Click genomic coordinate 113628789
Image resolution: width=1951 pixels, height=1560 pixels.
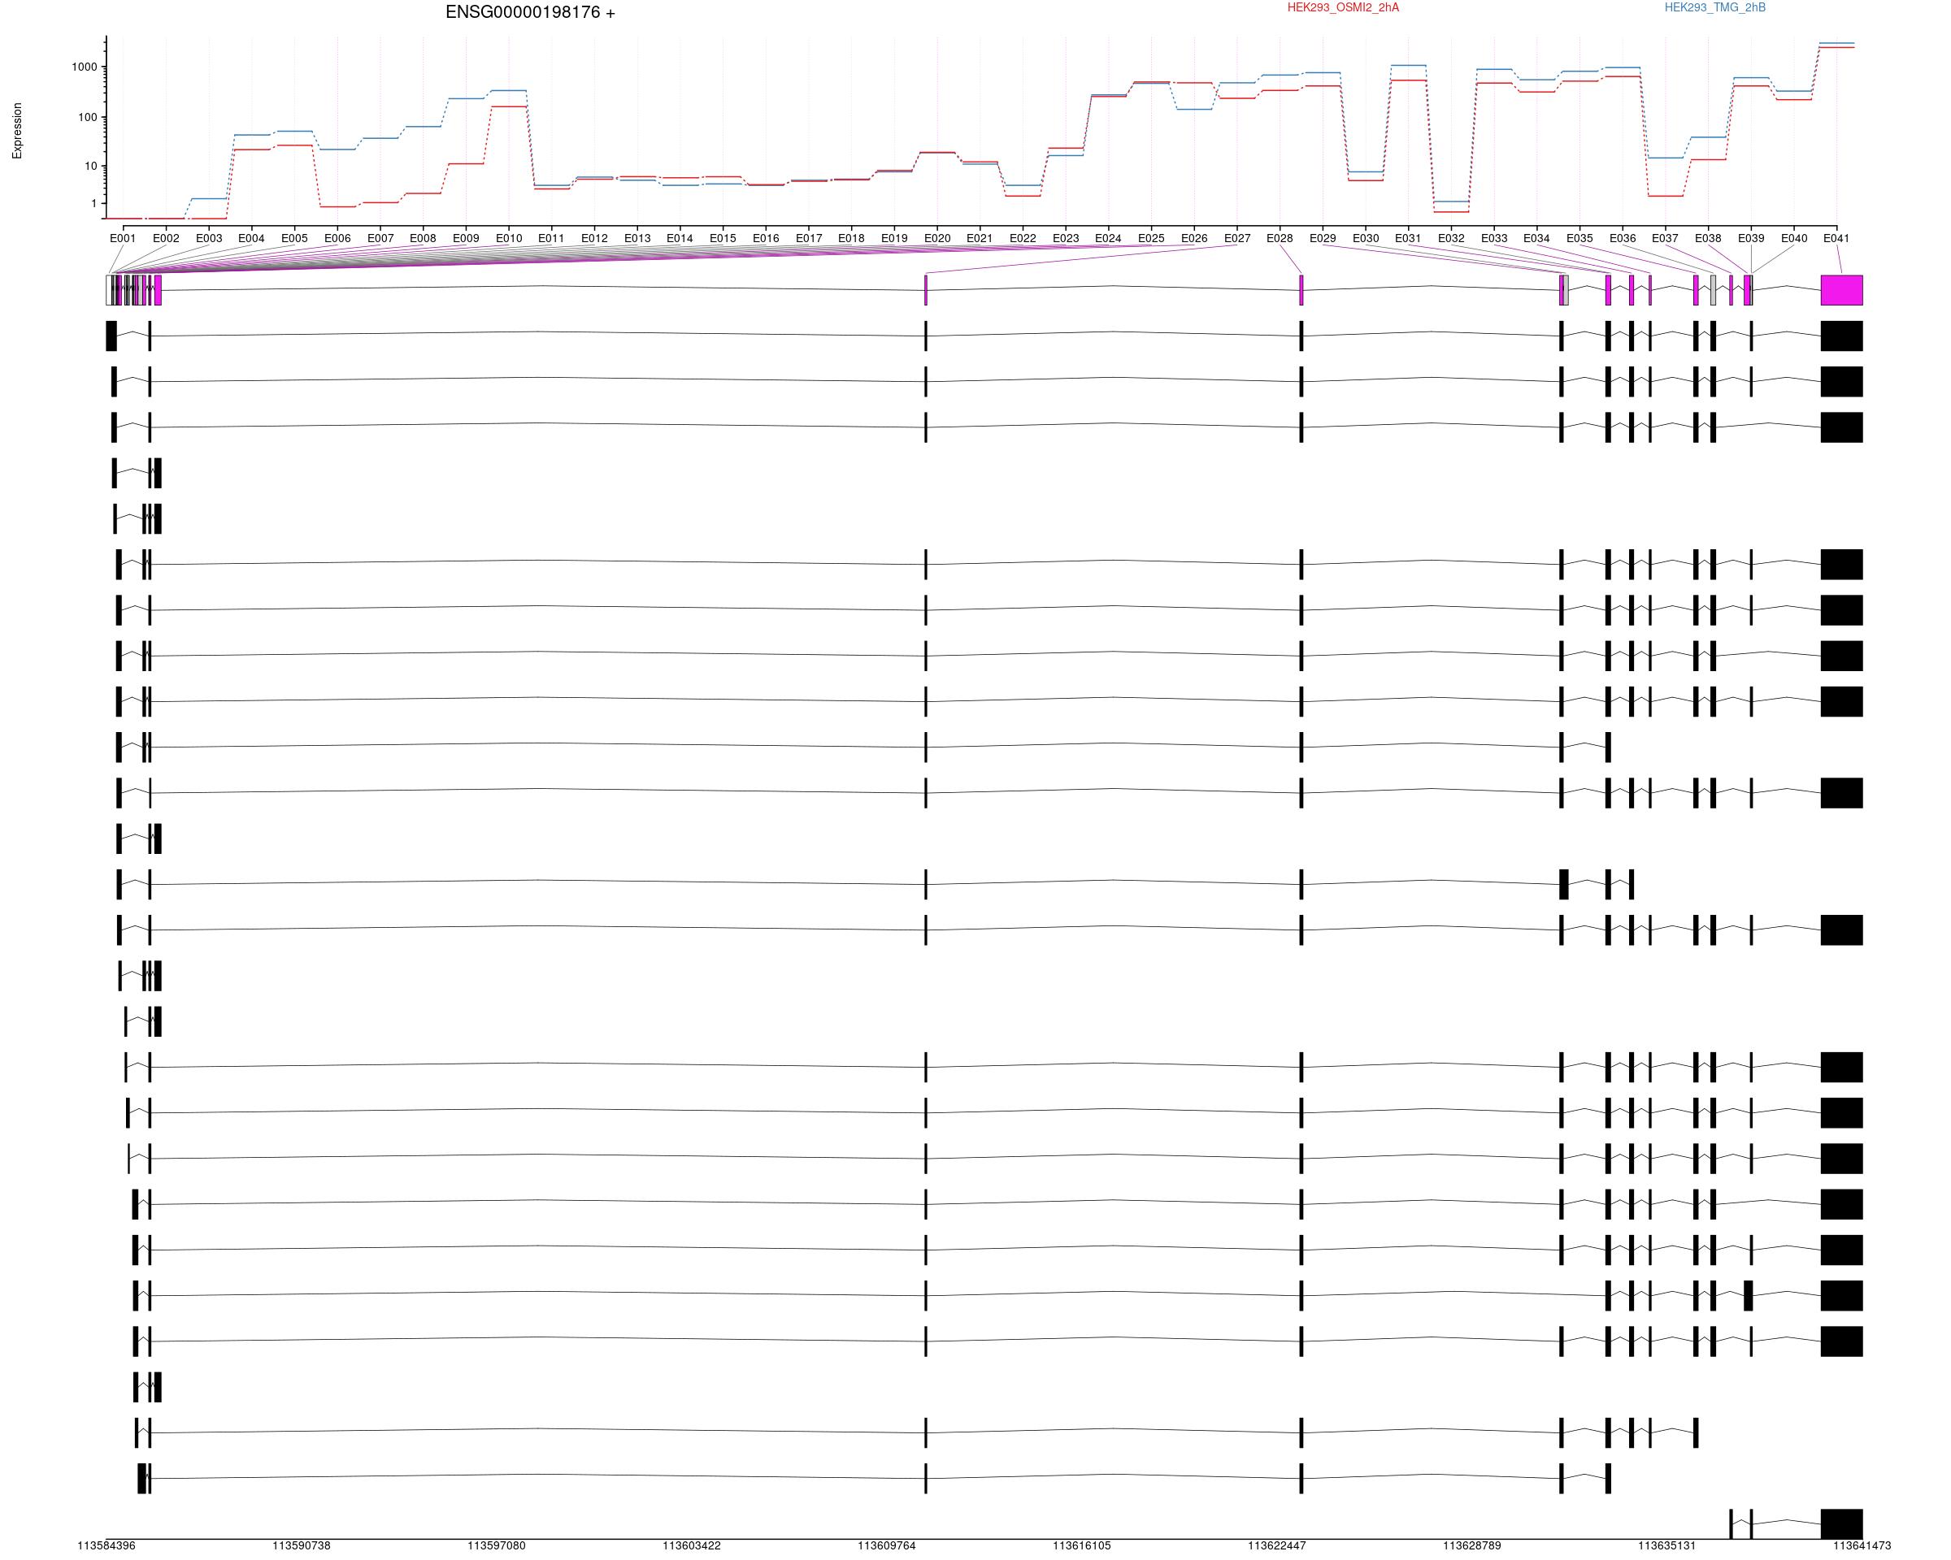[x=1472, y=1545]
